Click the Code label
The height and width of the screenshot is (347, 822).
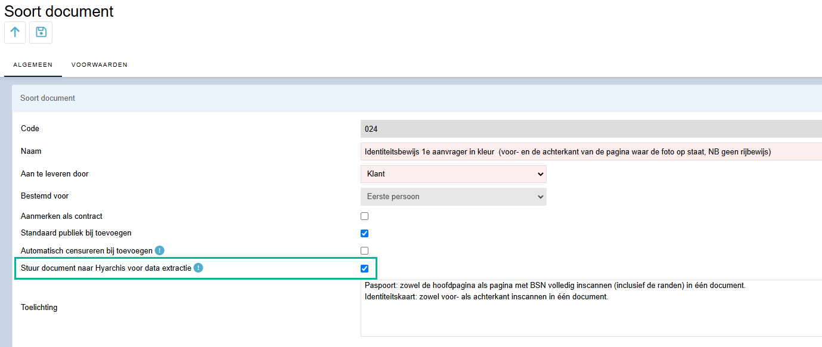coord(30,129)
